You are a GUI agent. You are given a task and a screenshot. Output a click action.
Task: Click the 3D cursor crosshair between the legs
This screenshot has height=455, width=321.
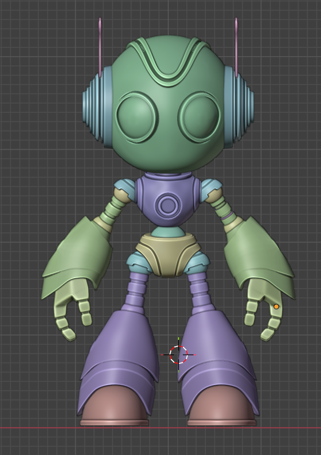(x=178, y=355)
